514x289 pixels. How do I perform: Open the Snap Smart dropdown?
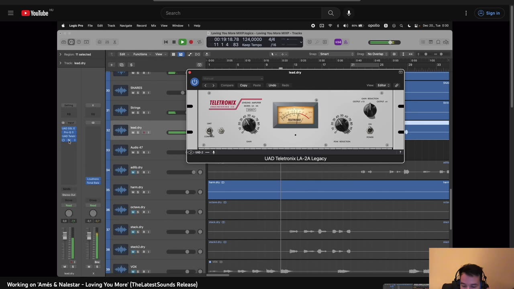336,54
